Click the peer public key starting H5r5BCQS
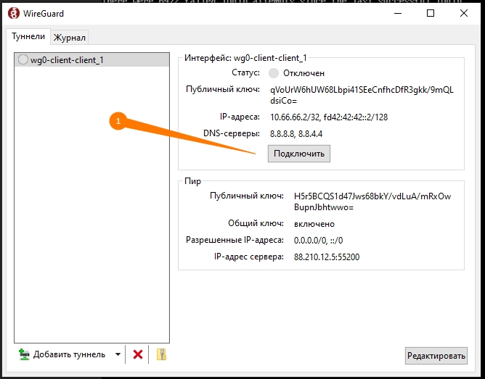The width and height of the screenshot is (485, 379). 372,201
